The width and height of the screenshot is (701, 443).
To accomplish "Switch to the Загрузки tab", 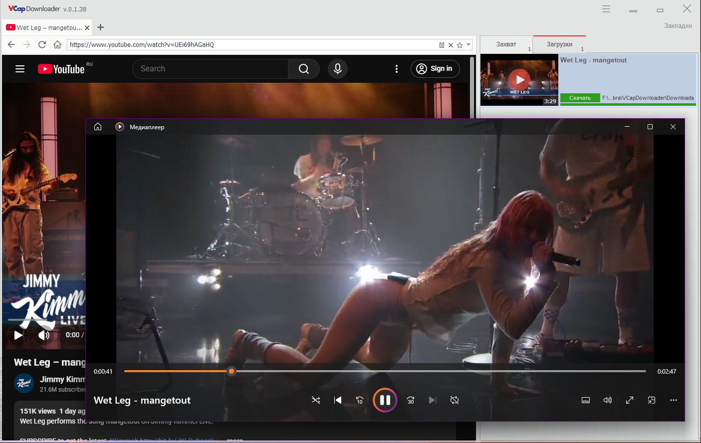I will click(559, 44).
